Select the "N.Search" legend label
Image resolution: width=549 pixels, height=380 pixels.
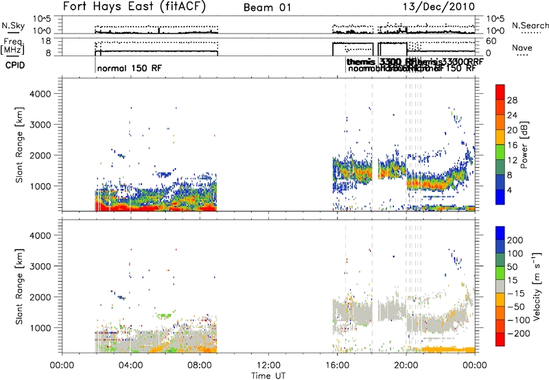point(530,25)
